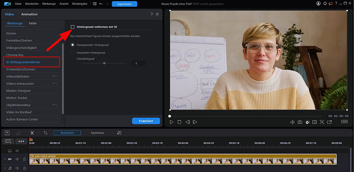354x172 pixels.
Task: Expand the Videostabilisator arrow
Action: 55,76
